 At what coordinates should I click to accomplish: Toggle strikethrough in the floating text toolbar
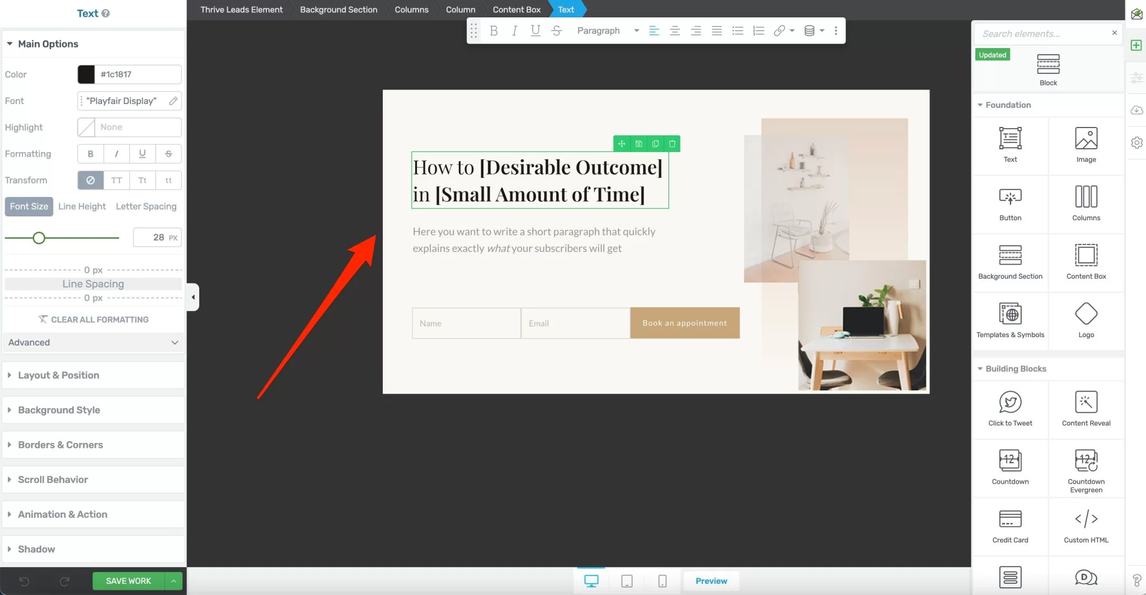click(x=556, y=31)
